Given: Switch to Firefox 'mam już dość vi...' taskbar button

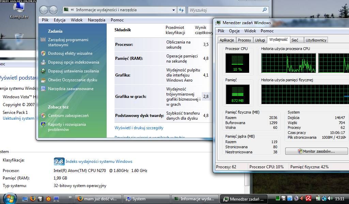Looking at the screenshot, I should pyautogui.click(x=98, y=199).
